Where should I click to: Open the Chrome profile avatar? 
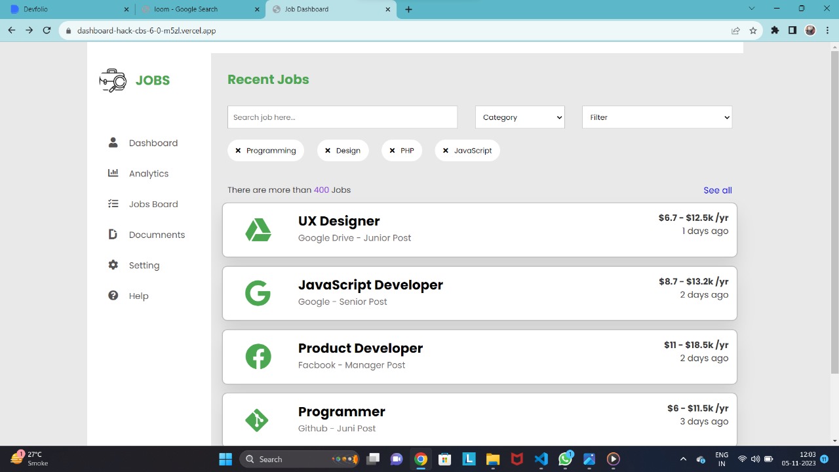(810, 30)
